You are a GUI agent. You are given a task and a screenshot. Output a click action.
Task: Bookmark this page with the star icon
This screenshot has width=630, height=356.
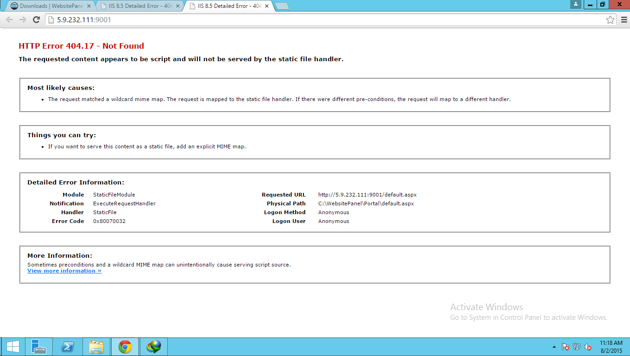[x=611, y=20]
